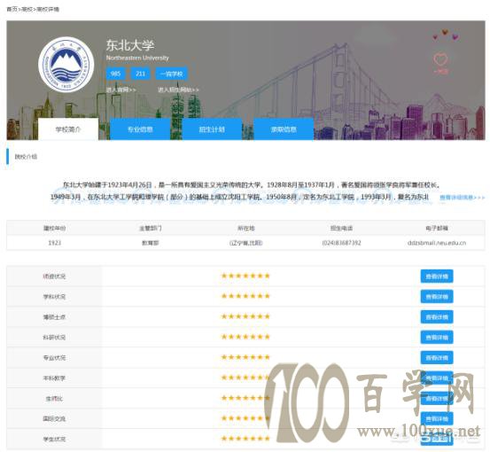Click 查看详情 button for 本科教学
Image resolution: width=490 pixels, height=452 pixels.
point(437,378)
